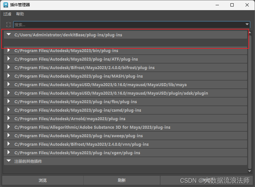Select path text C:/Users/Administrator/devkitBase/plug-ins/plug-ins
Image resolution: width=255 pixels, height=187 pixels.
click(68, 35)
